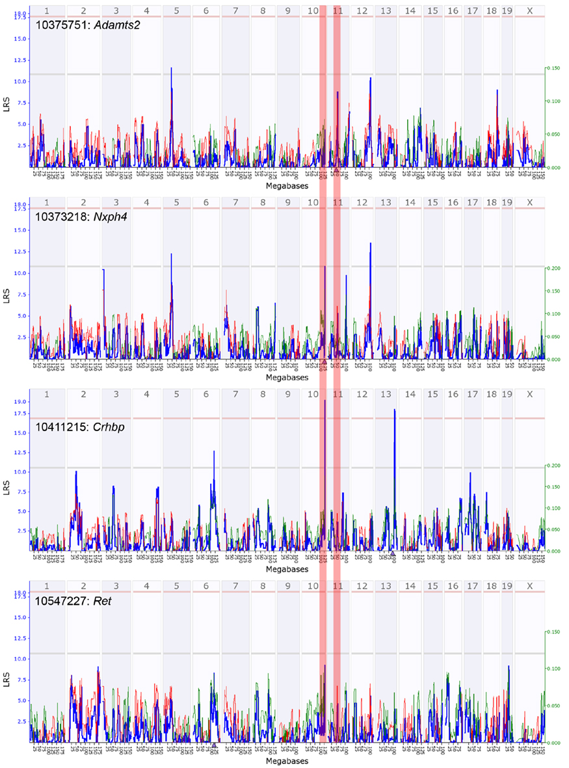Select the gene-position triangle under the Crhbp map
The height and width of the screenshot is (768, 569).
coord(392,553)
